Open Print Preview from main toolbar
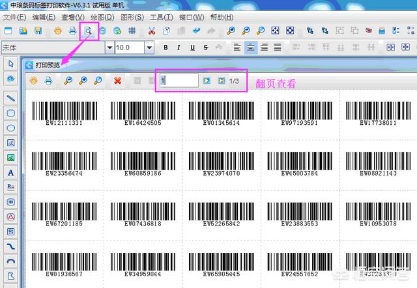The width and height of the screenshot is (417, 288). click(x=88, y=31)
